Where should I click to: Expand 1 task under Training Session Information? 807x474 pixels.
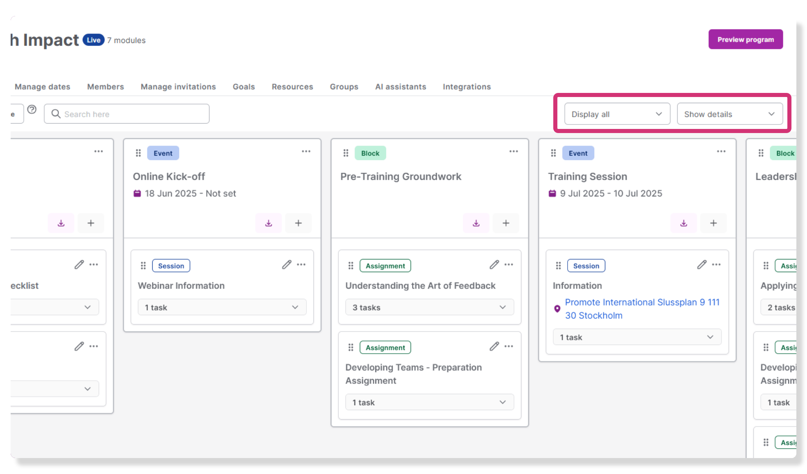pyautogui.click(x=637, y=337)
